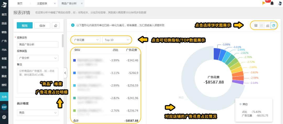The width and height of the screenshot is (283, 124).
Task: Close the 主题报表 tab
Action: 55,3
